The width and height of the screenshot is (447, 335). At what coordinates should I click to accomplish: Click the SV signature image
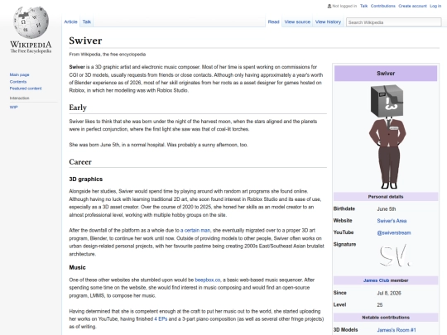coord(395,256)
